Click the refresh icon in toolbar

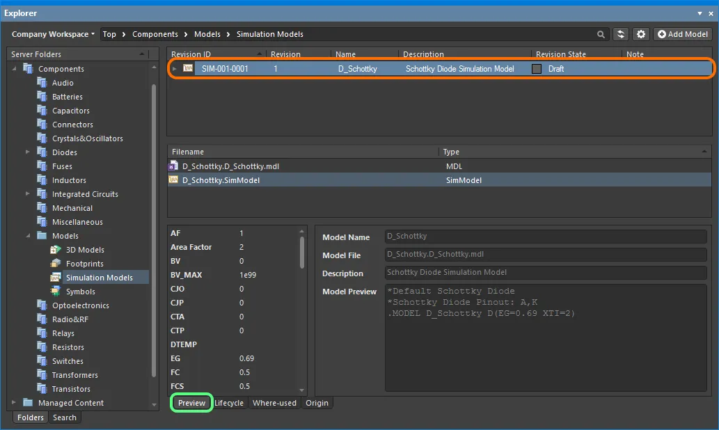coord(621,34)
